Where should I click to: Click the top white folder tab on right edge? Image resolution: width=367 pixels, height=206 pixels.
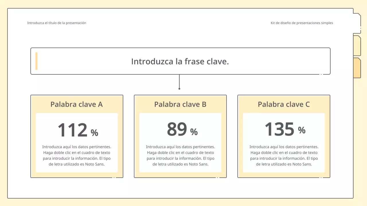[357, 23]
